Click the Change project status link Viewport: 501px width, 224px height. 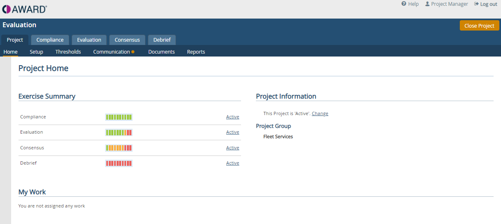(320, 113)
